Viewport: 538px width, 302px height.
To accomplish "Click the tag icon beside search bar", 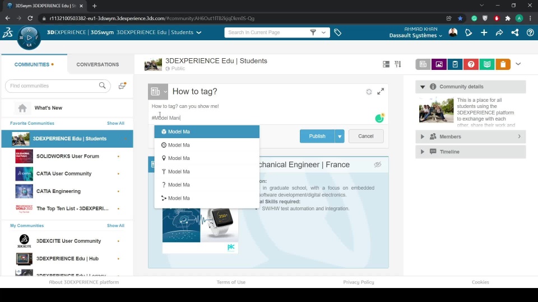I will (337, 32).
